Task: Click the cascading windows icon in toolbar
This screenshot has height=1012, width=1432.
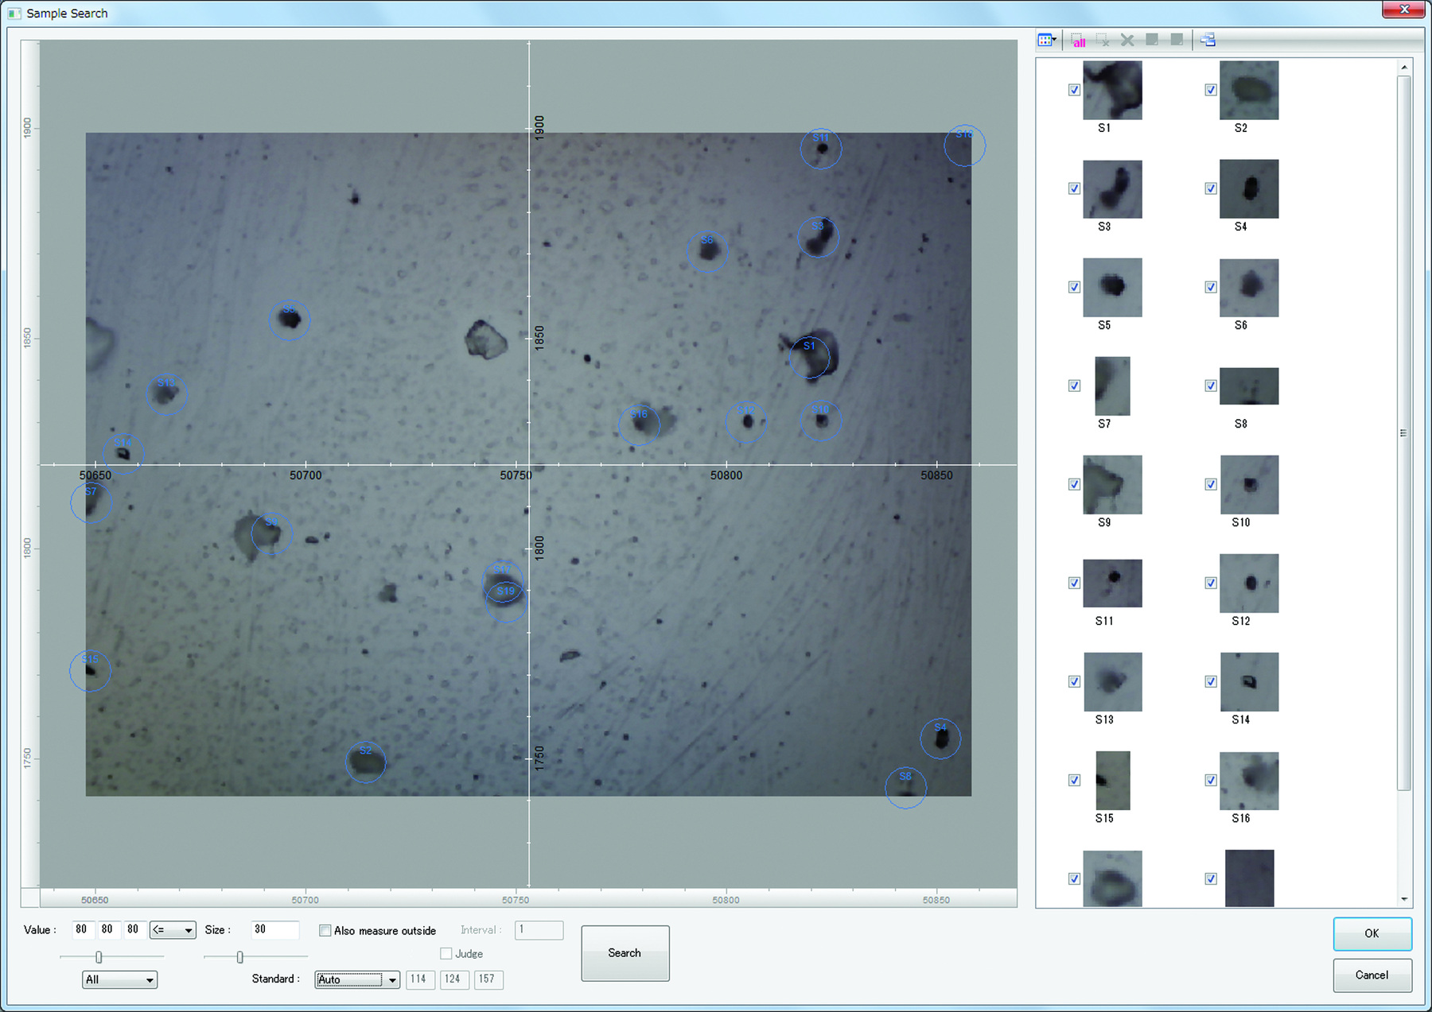Action: 1208,40
